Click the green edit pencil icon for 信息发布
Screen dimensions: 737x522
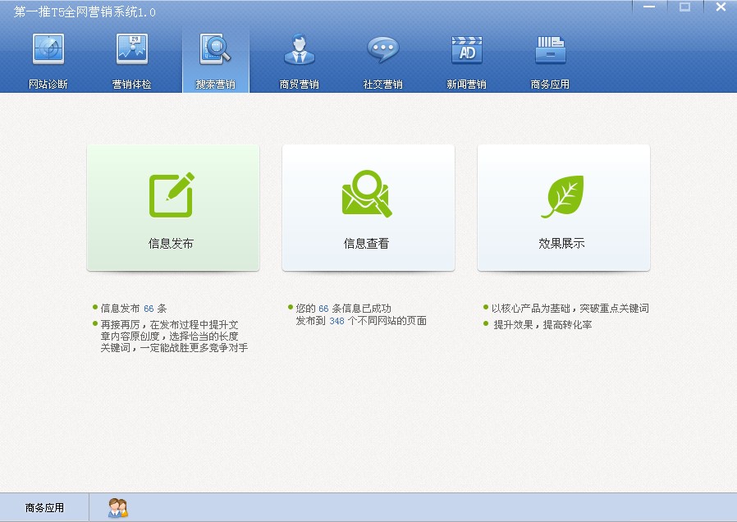click(x=172, y=195)
